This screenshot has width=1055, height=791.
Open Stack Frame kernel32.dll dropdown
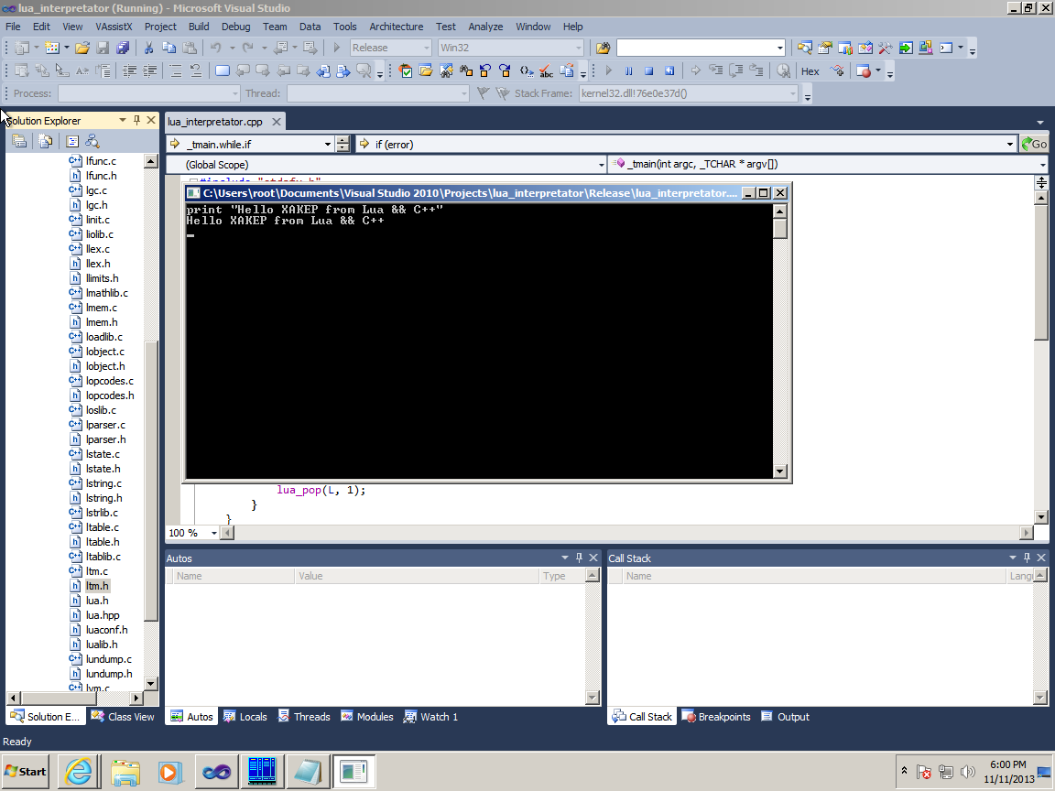[793, 93]
